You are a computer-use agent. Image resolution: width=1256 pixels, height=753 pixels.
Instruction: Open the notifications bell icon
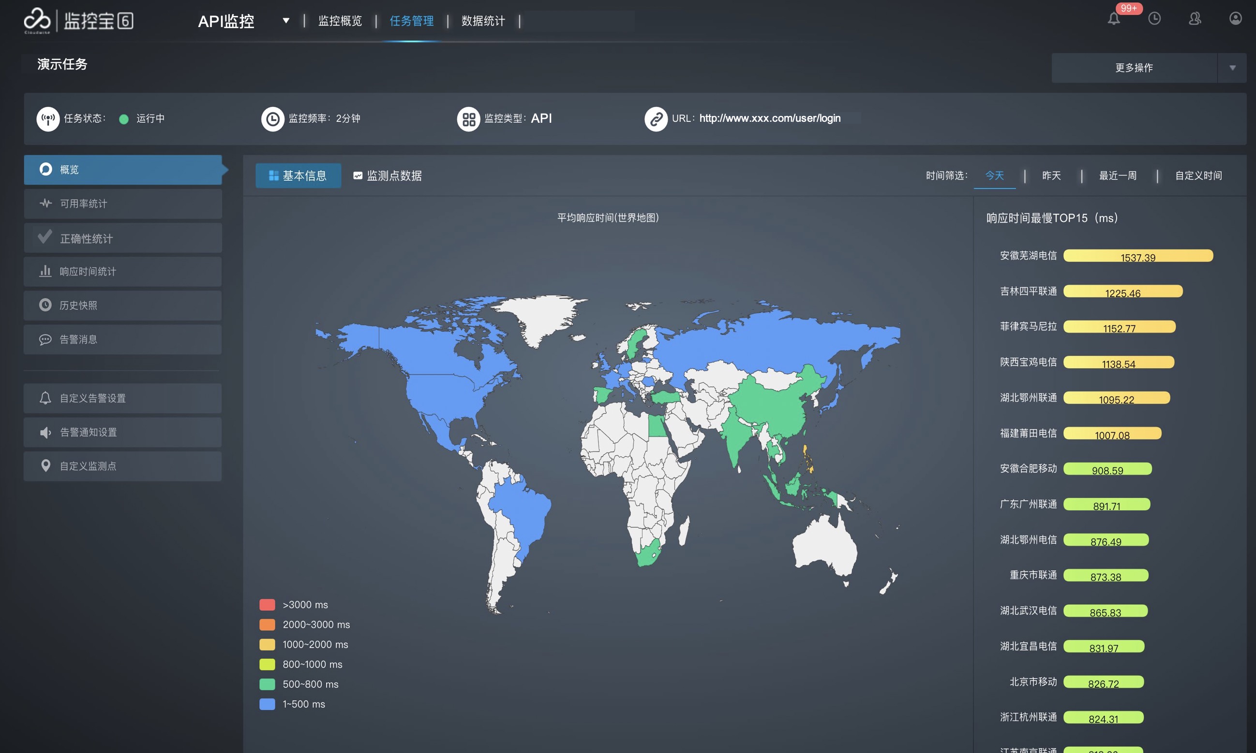pos(1113,19)
